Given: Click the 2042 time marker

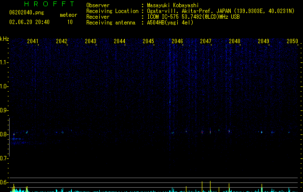Looking at the screenshot, I should 62,41.
